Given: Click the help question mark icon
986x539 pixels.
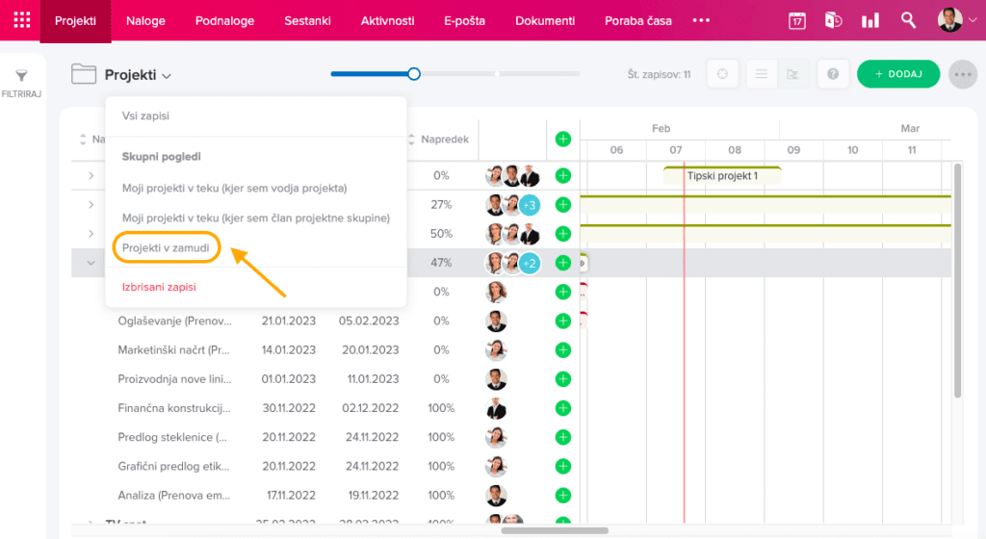Looking at the screenshot, I should [x=833, y=74].
